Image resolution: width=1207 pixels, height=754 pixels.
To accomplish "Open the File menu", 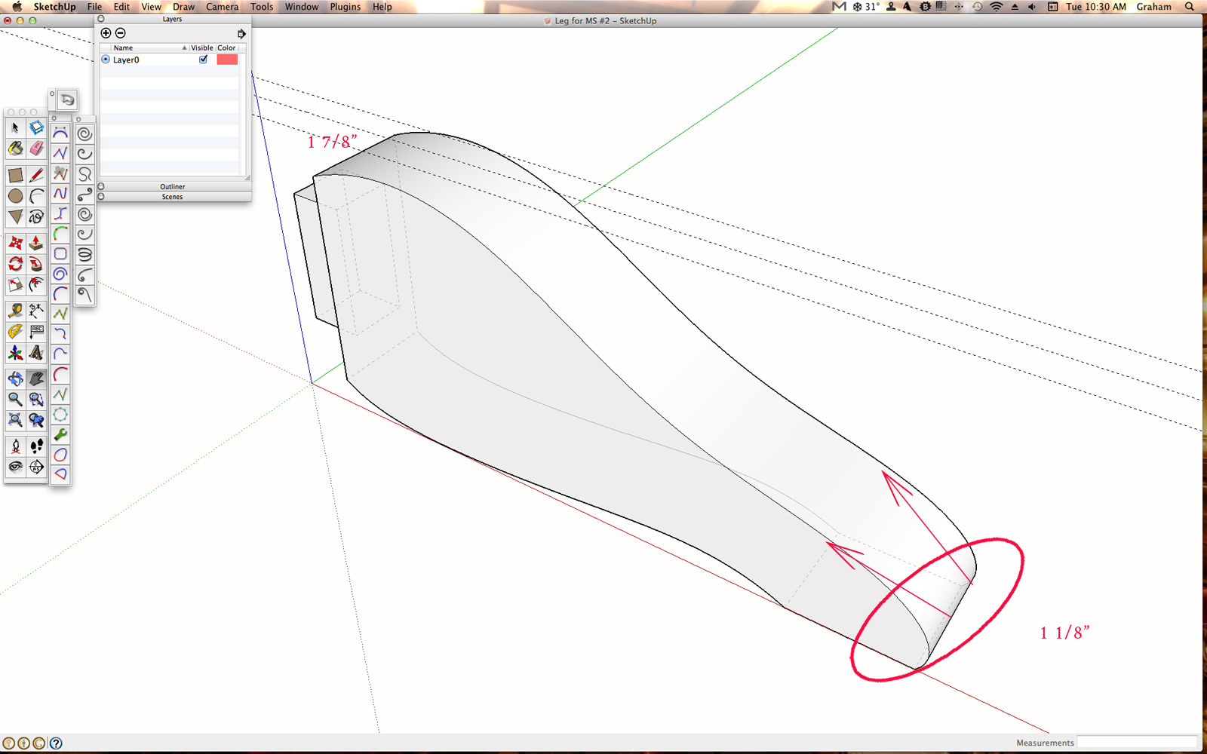I will click(x=94, y=7).
